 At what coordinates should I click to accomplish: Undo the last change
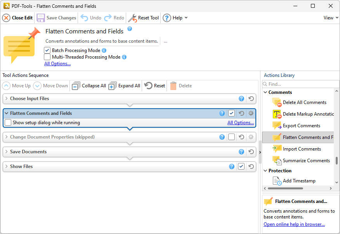point(91,18)
